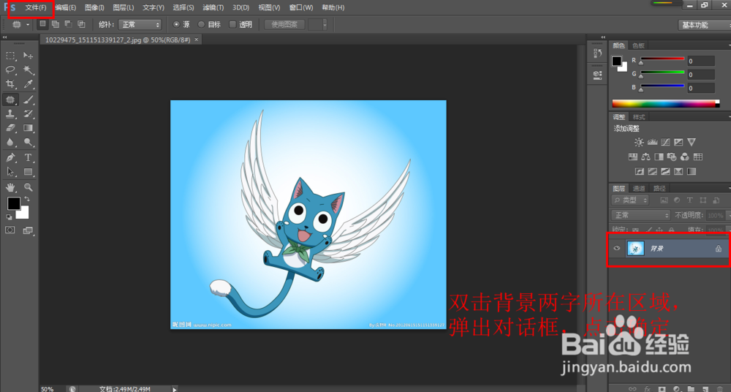
Task: Select the Move tool
Action: 28,56
